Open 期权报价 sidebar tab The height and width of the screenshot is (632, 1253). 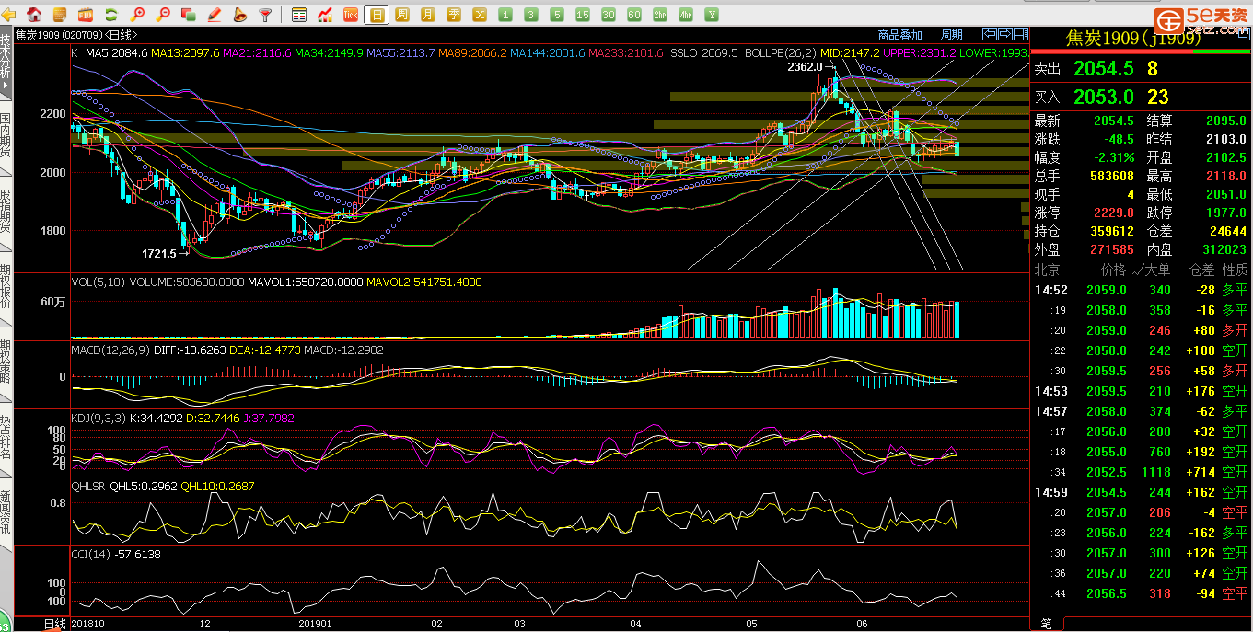click(x=6, y=290)
